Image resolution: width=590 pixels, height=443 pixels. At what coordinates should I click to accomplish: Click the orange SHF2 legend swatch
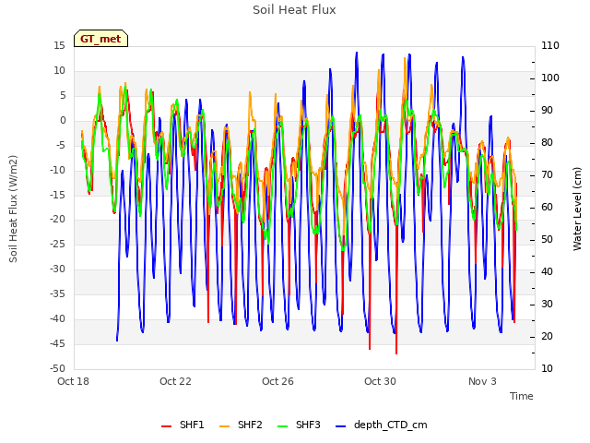[224, 426]
